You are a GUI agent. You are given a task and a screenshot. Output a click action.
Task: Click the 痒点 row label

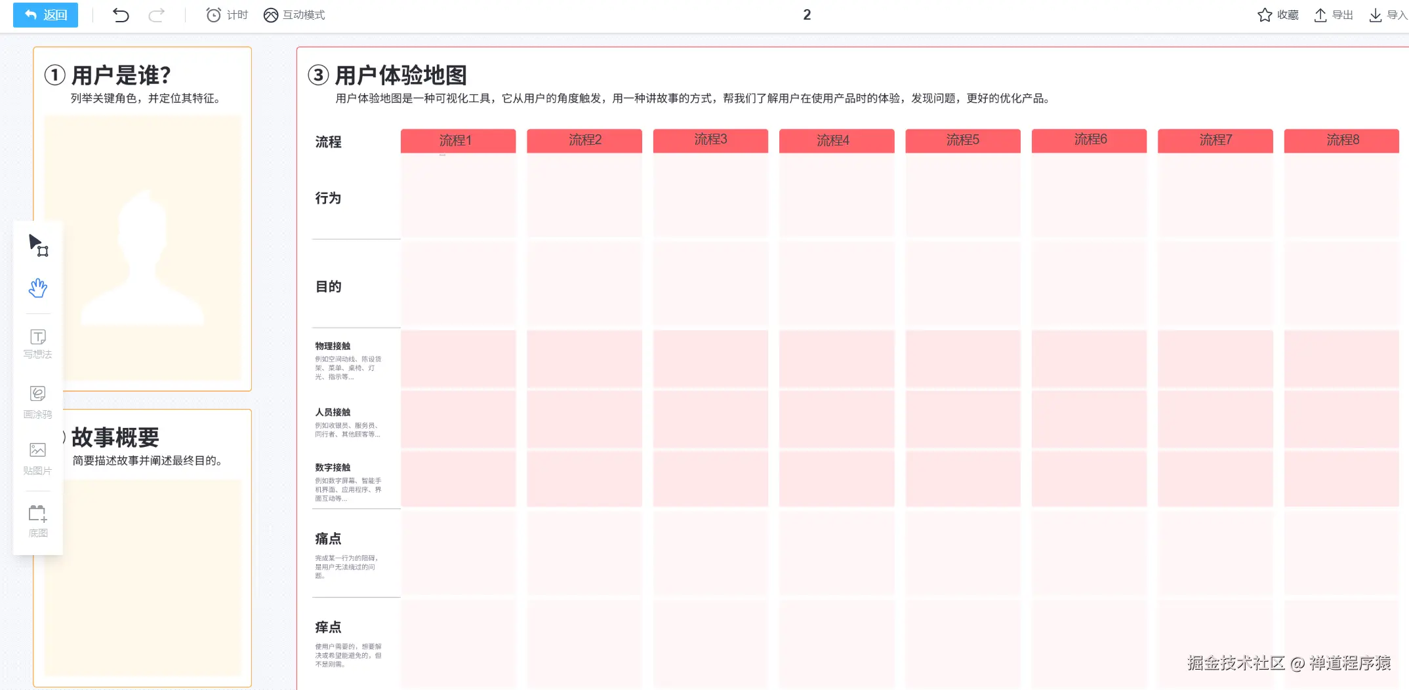[328, 627]
